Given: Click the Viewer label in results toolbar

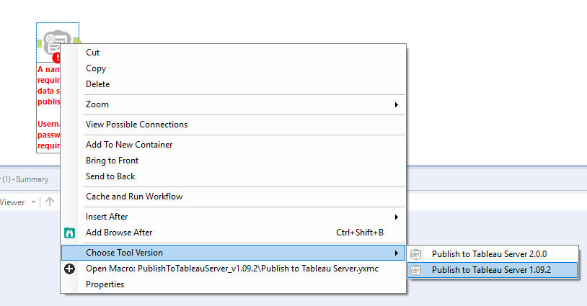Looking at the screenshot, I should (x=12, y=202).
